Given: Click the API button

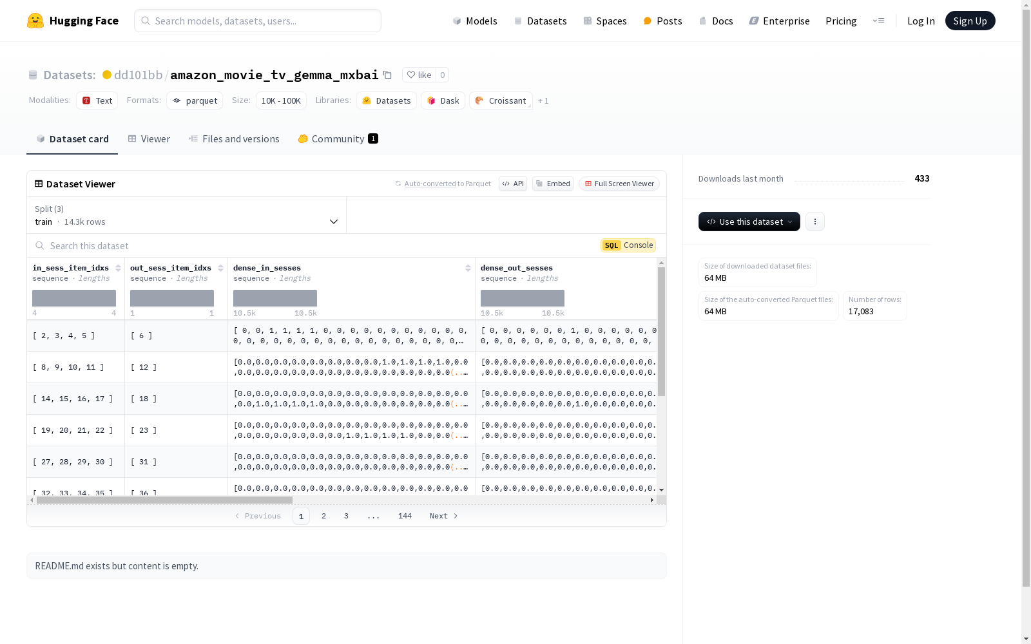Looking at the screenshot, I should coord(513,184).
